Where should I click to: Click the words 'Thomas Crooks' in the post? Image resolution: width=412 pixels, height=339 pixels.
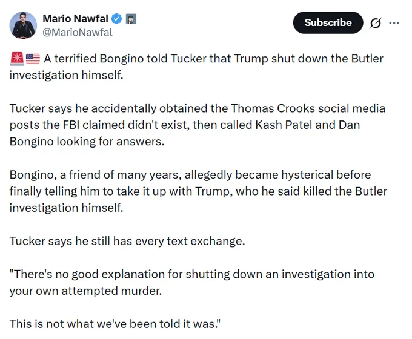pos(273,108)
